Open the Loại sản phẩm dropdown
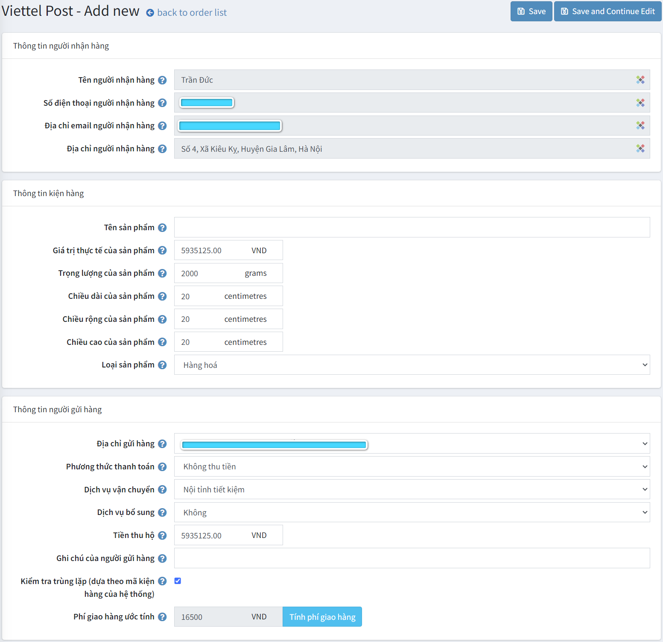Viewport: 663px width, 642px height. tap(412, 365)
